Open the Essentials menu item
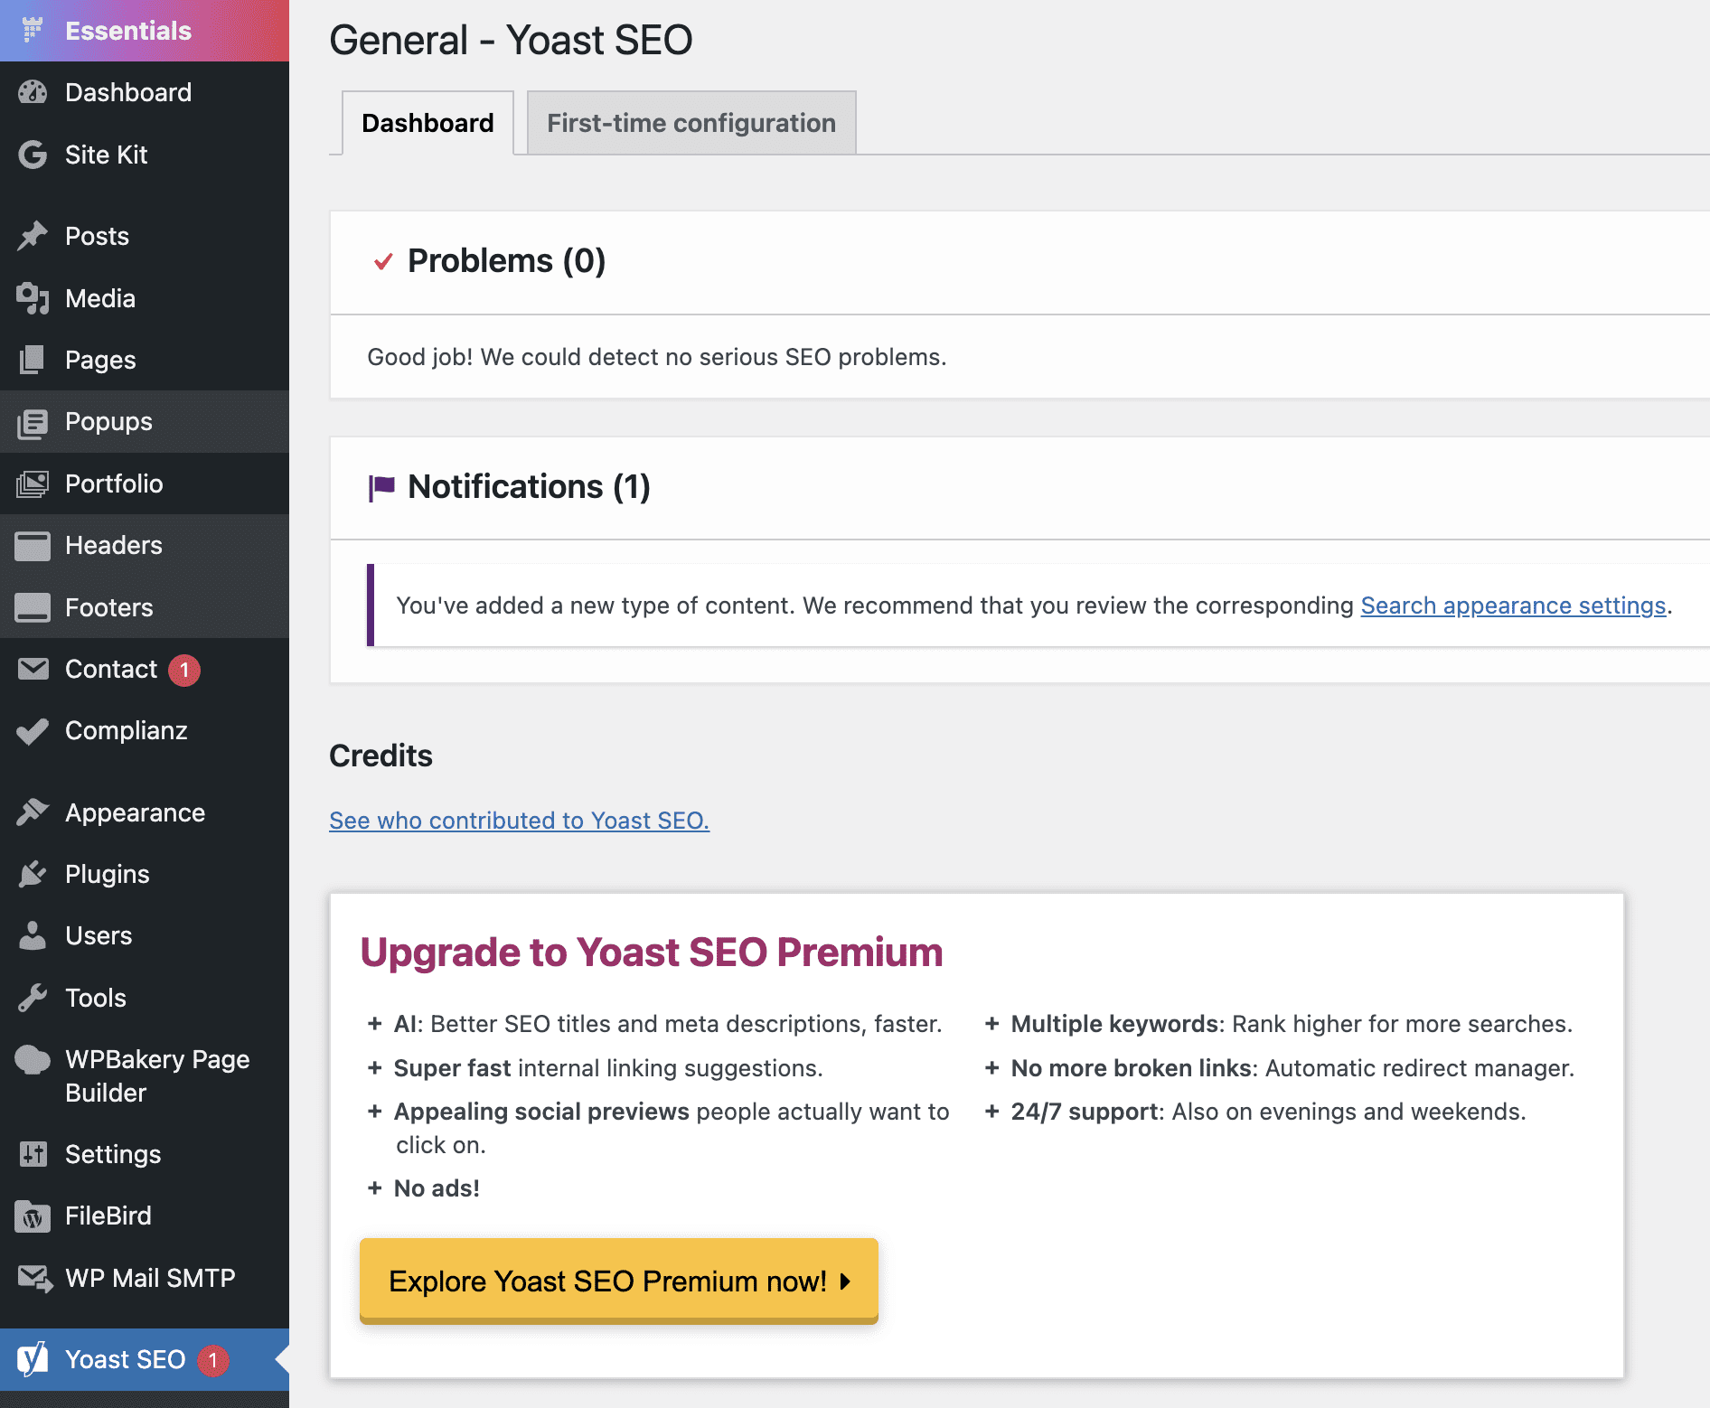Image resolution: width=1710 pixels, height=1408 pixels. 145,31
